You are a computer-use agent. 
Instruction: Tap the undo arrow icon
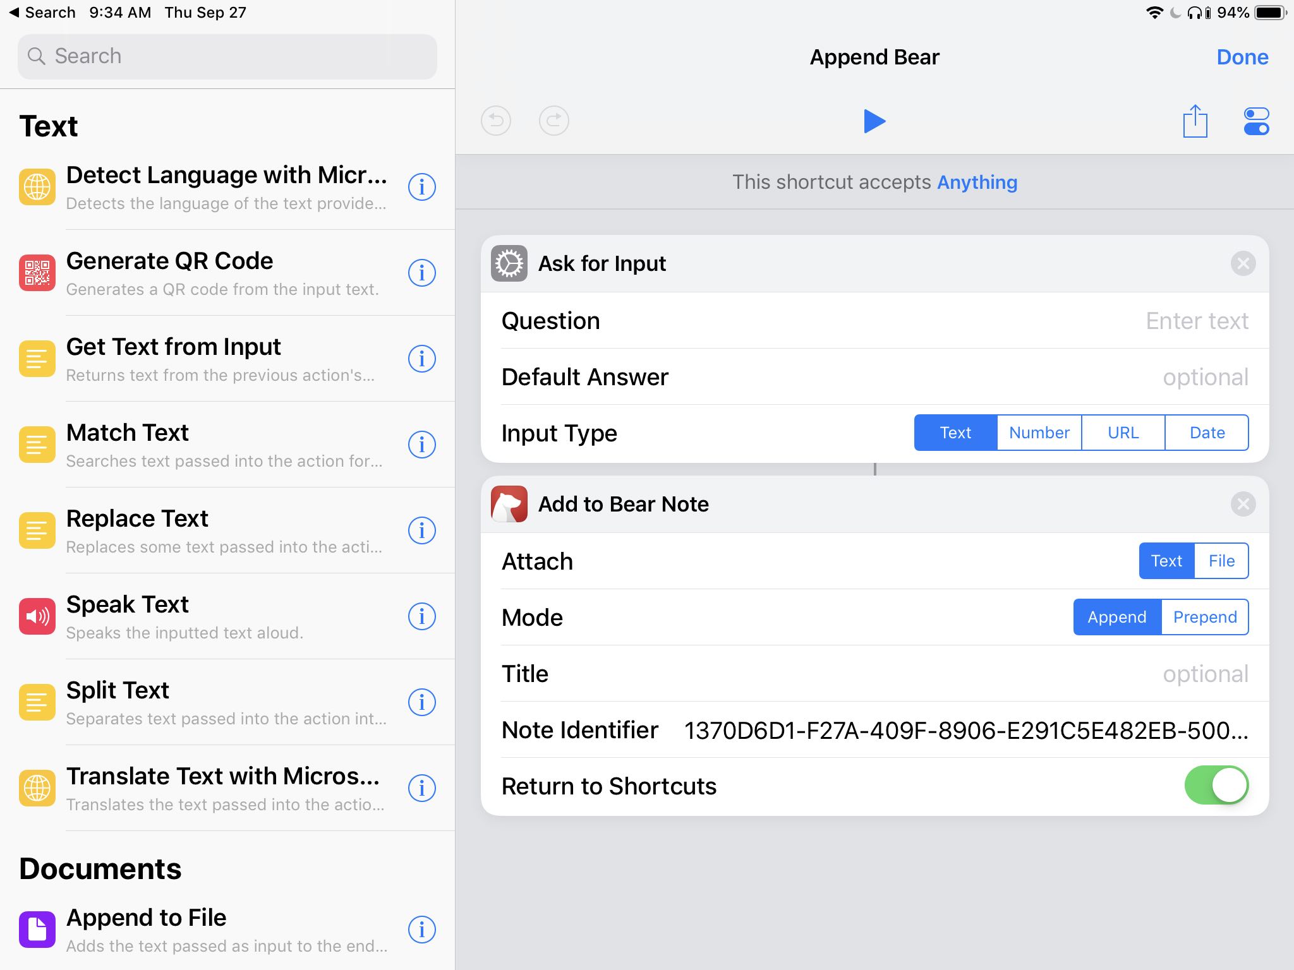point(496,121)
